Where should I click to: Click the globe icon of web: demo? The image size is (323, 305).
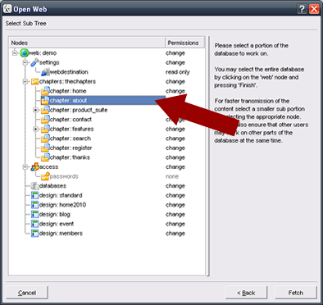point(25,53)
